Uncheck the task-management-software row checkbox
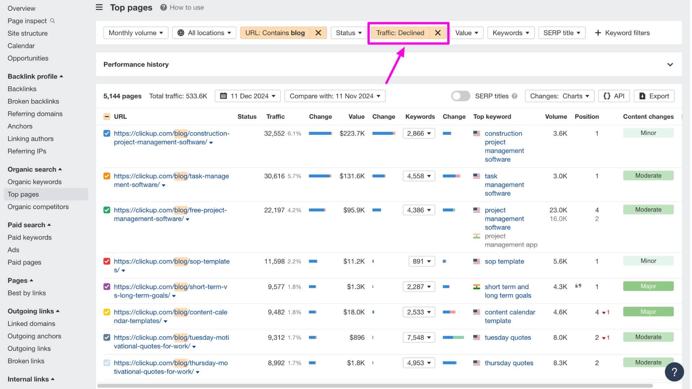692x389 pixels. pyautogui.click(x=107, y=176)
